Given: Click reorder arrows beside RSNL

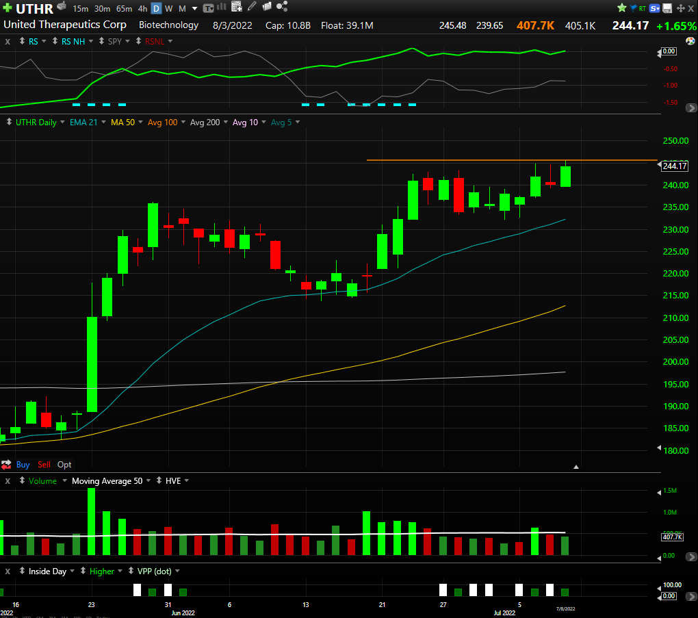Looking at the screenshot, I should (138, 41).
